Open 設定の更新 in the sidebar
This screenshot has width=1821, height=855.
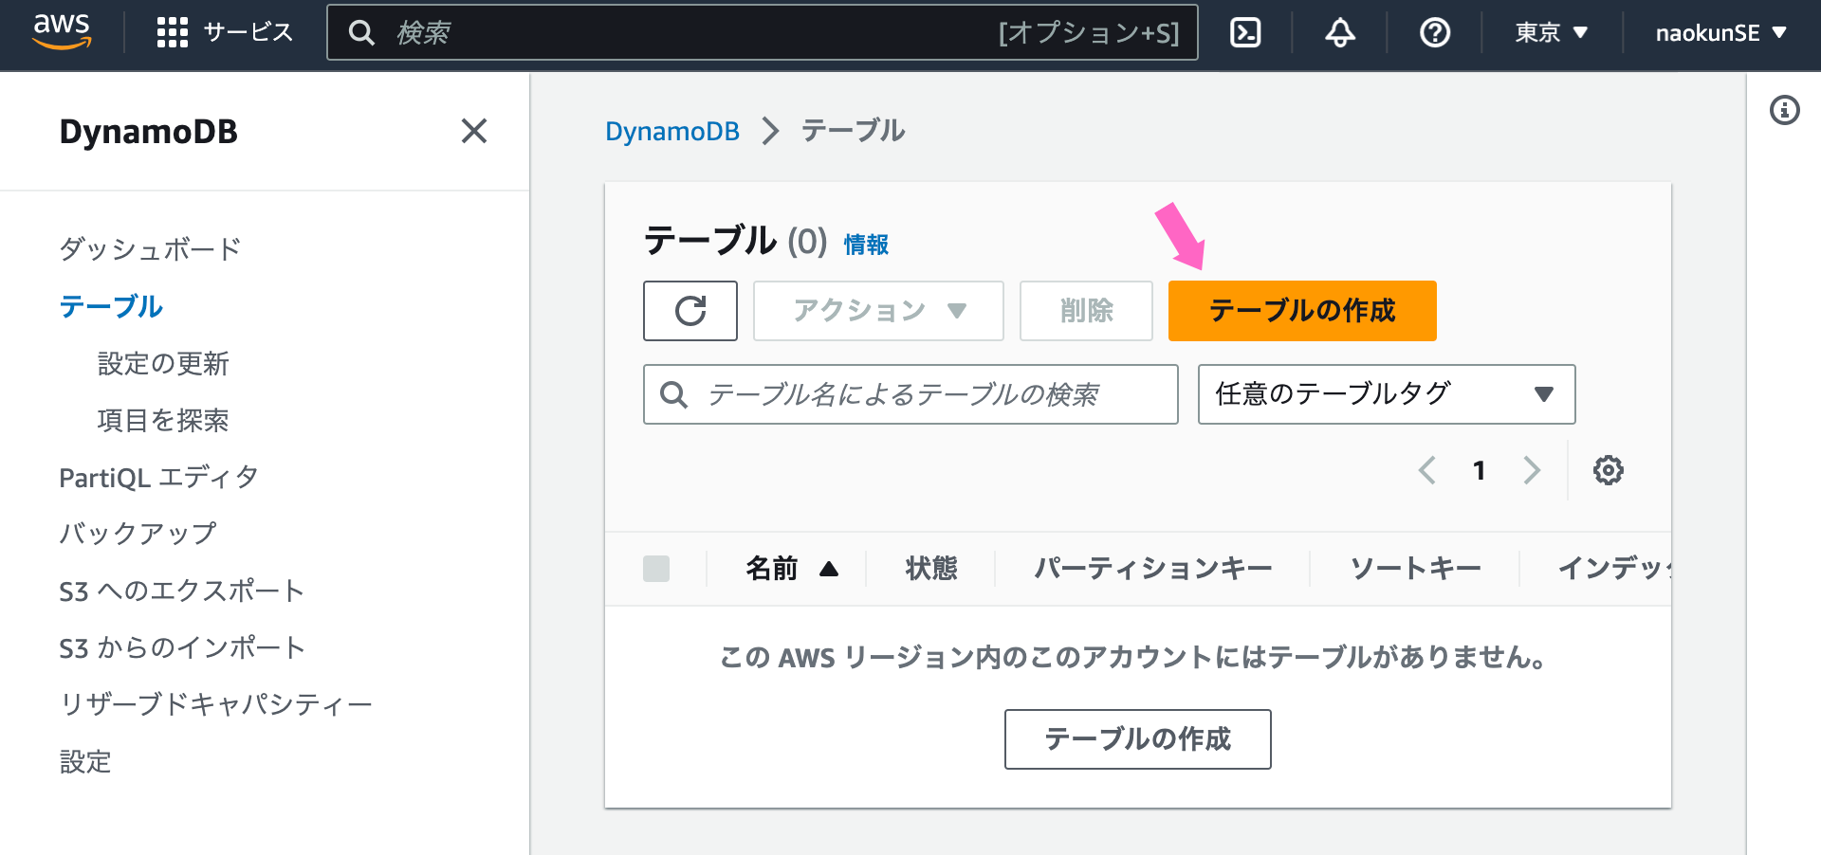pyautogui.click(x=163, y=363)
